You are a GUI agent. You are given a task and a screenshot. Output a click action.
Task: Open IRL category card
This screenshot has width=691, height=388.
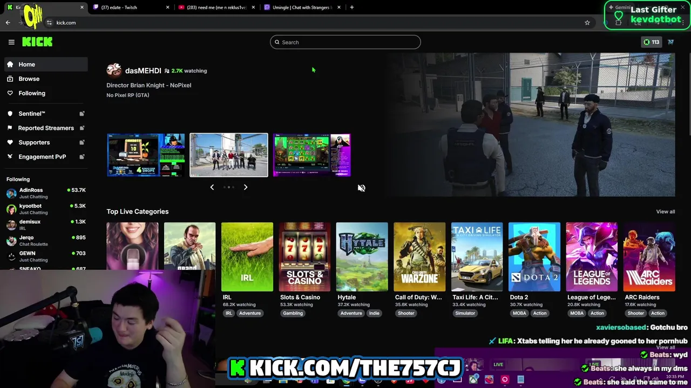coord(247,257)
